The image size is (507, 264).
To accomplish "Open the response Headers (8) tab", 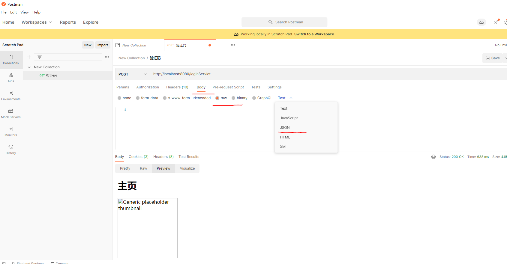I will click(x=163, y=157).
